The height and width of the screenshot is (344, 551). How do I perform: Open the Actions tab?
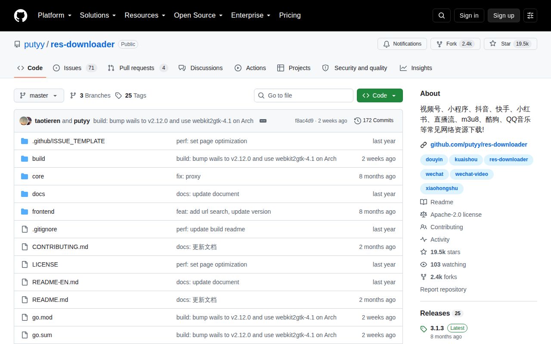[x=250, y=68]
